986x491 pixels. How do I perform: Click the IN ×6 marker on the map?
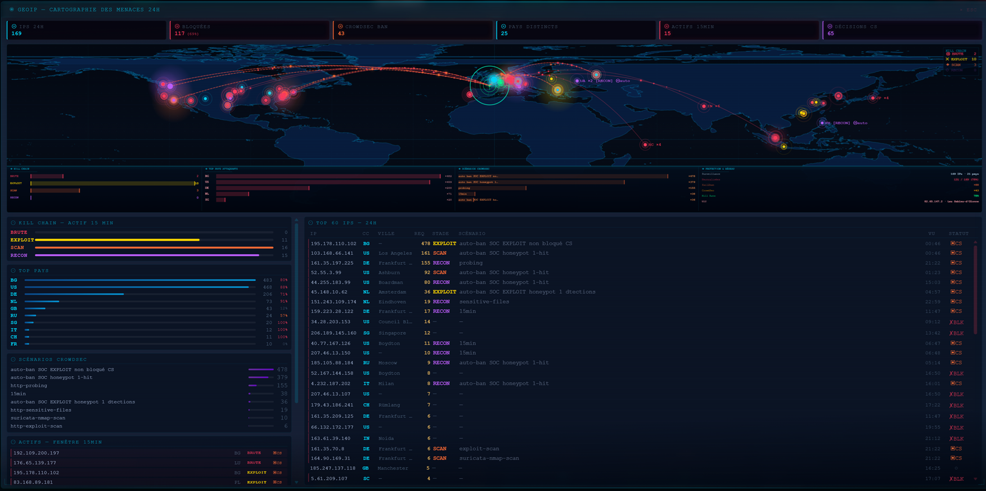(x=704, y=106)
